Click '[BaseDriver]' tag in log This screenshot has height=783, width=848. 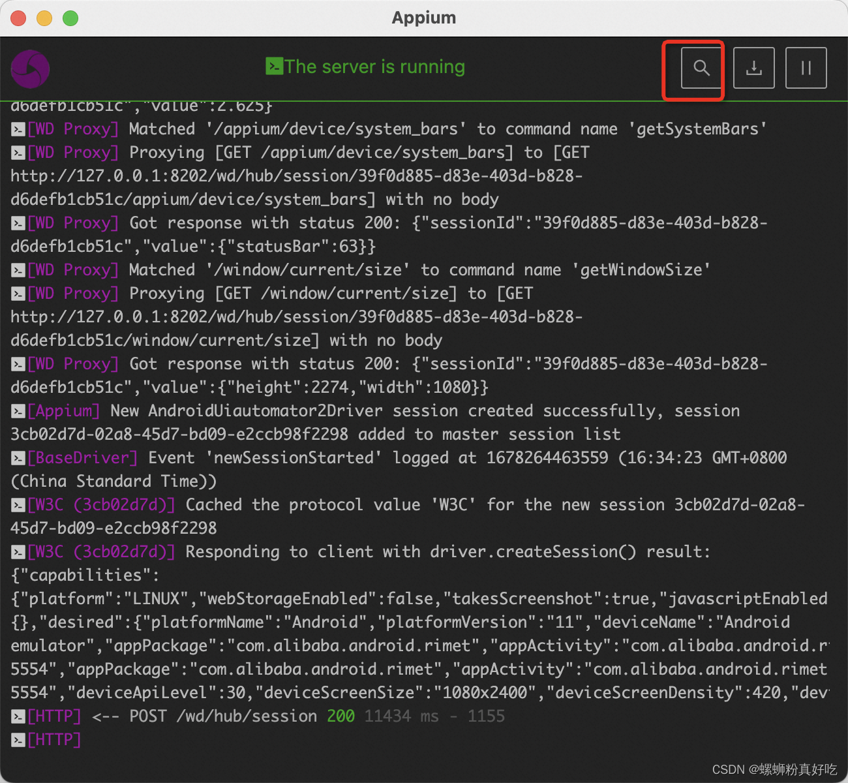click(x=83, y=458)
